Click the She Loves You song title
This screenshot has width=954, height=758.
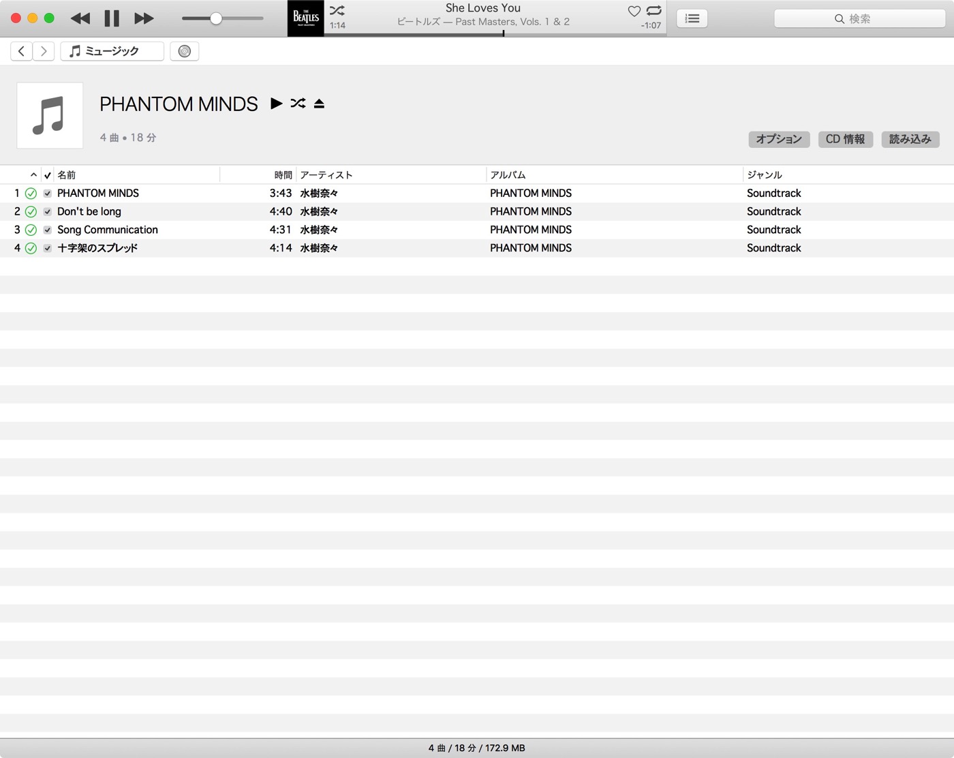click(483, 8)
